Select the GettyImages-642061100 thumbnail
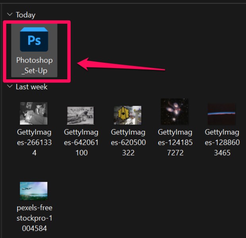 click(81, 115)
